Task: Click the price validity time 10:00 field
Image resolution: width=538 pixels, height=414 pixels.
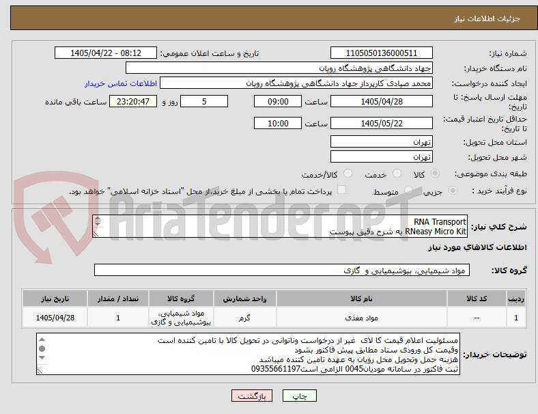Action: (278, 123)
